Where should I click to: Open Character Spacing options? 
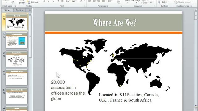point(68,1)
